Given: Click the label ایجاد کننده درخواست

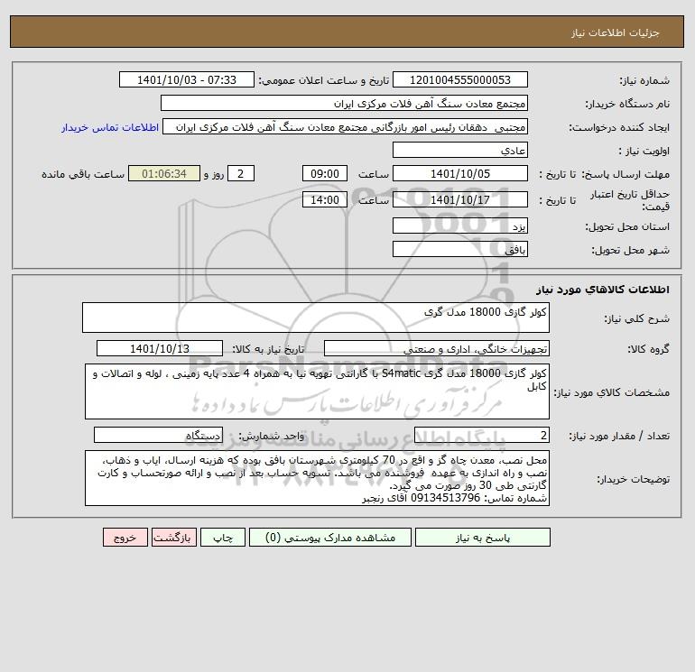Looking at the screenshot, I should pos(620,127).
